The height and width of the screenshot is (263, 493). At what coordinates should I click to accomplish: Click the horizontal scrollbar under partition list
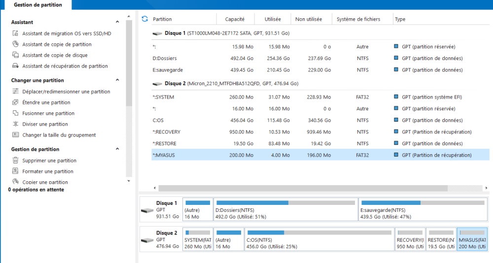click(x=303, y=188)
